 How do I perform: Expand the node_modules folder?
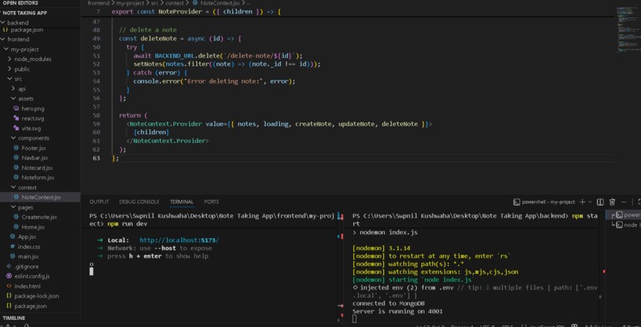pos(40,59)
